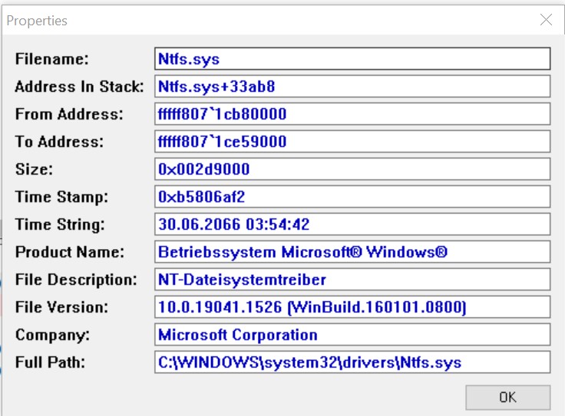Click the Company field Microsoft Corporation
Screen dimensions: 565x416
(x=352, y=334)
